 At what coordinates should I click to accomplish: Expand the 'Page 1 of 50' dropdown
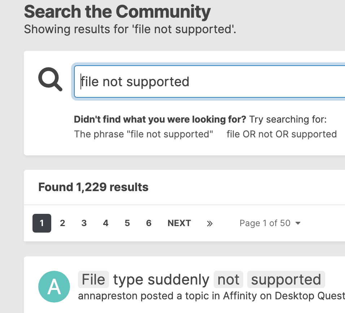(x=270, y=223)
